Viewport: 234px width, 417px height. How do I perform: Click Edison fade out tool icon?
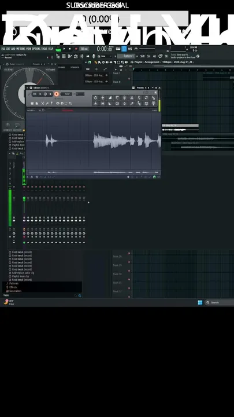click(110, 104)
